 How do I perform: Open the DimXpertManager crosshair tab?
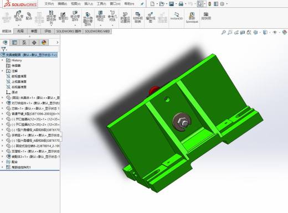click(34, 43)
